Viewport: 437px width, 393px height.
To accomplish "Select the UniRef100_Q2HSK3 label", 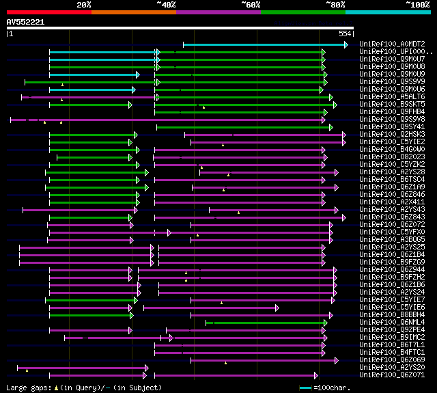I will point(392,135).
